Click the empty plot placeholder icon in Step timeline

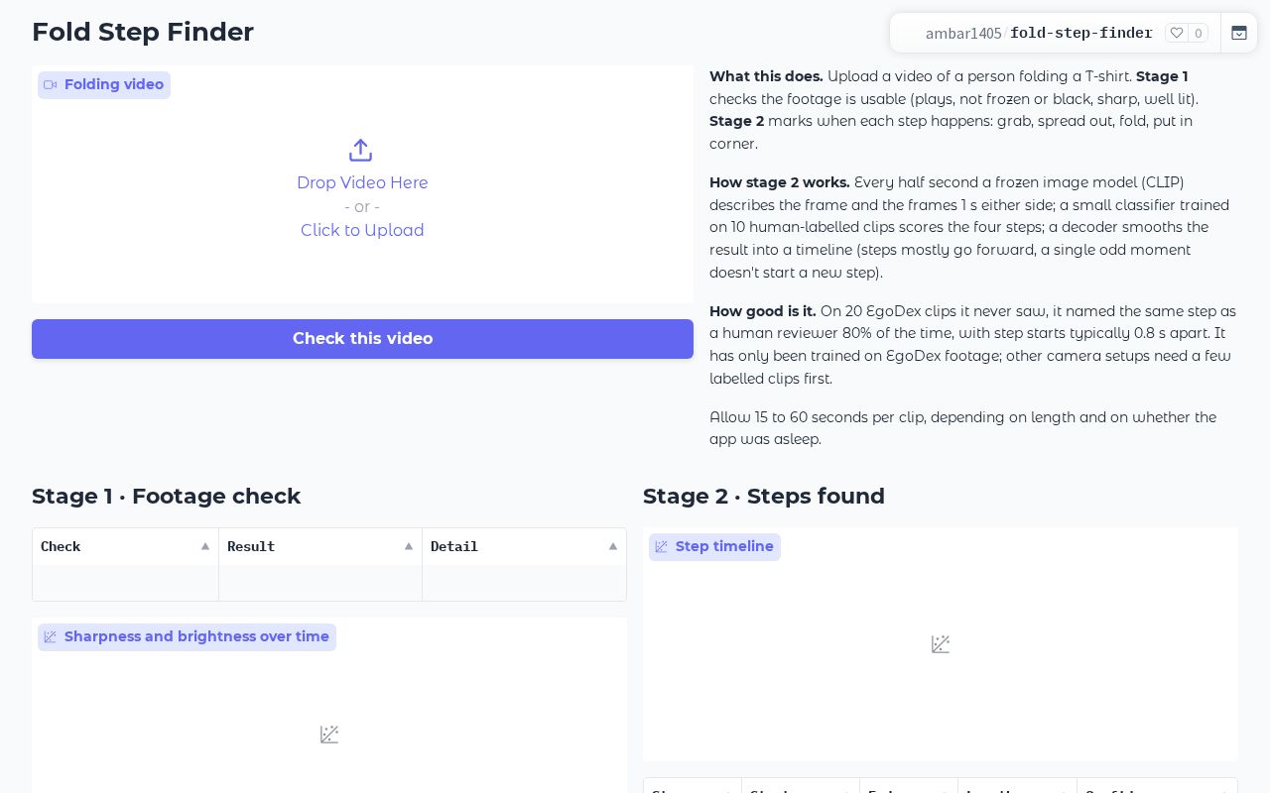(941, 644)
